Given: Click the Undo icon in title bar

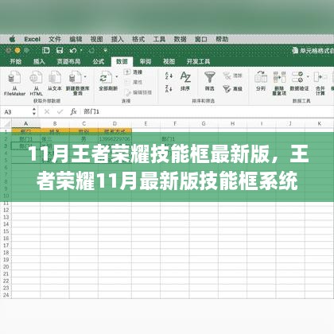Looking at the screenshot, I should 73,50.
